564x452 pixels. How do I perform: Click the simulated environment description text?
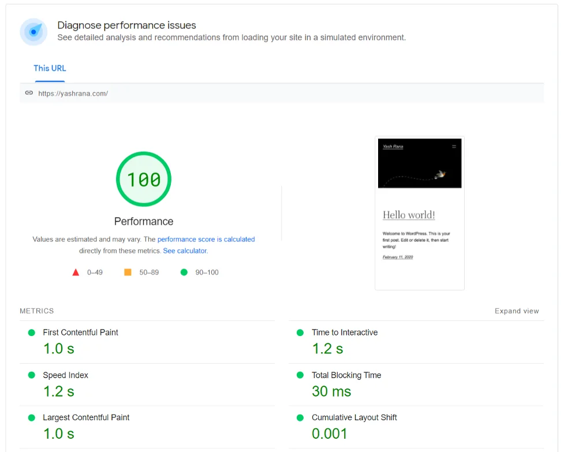pyautogui.click(x=231, y=38)
